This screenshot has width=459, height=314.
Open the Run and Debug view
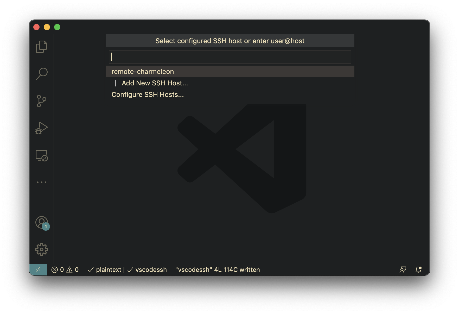click(x=41, y=128)
